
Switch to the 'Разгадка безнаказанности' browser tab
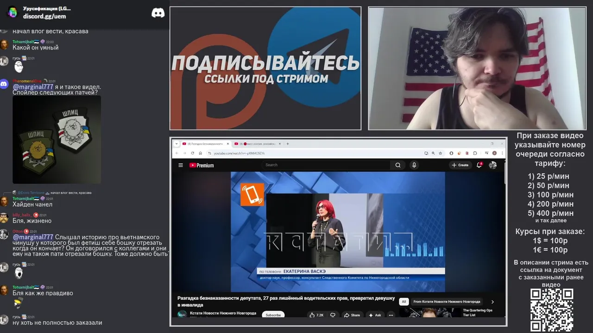(206, 144)
